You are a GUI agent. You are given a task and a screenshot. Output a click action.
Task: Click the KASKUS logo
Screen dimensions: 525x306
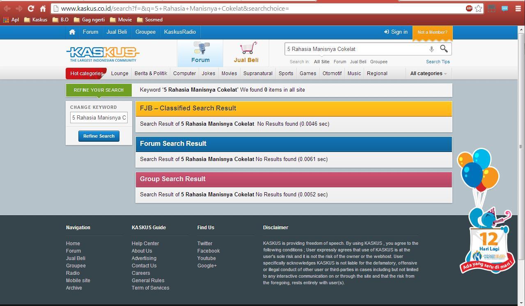(103, 54)
